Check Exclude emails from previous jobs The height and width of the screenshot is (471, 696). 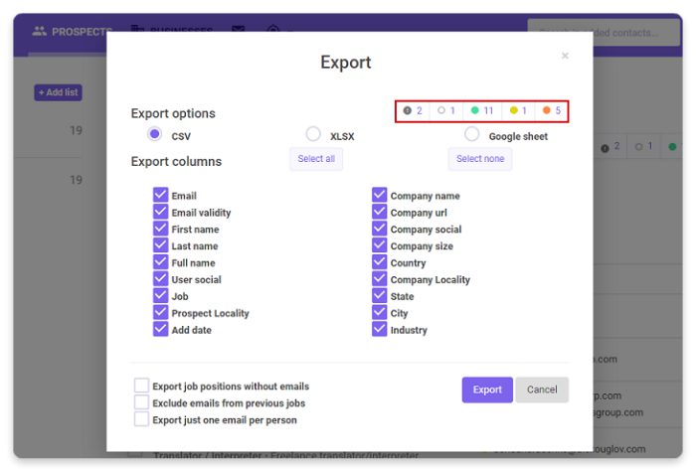click(x=141, y=403)
